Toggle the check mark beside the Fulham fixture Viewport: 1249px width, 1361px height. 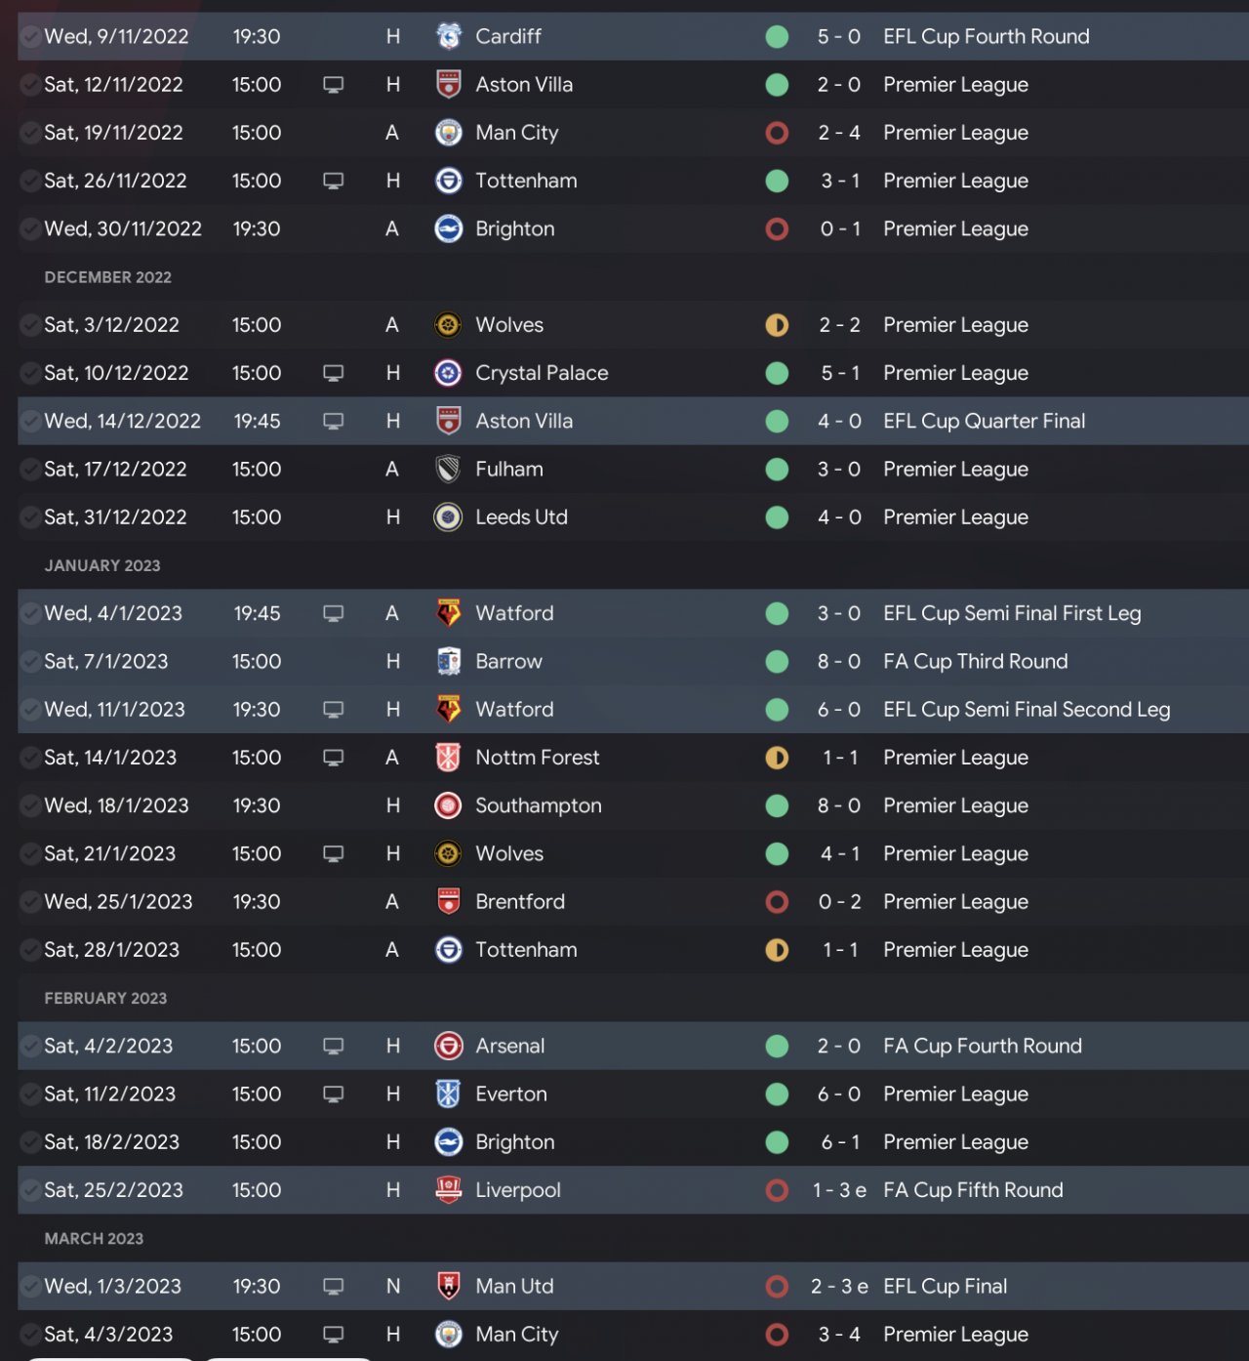pos(31,470)
